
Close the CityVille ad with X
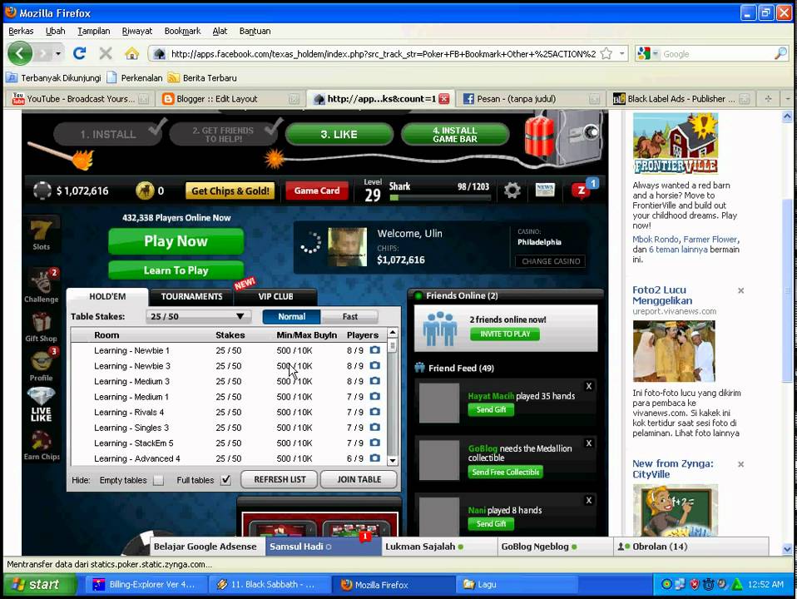(x=740, y=464)
